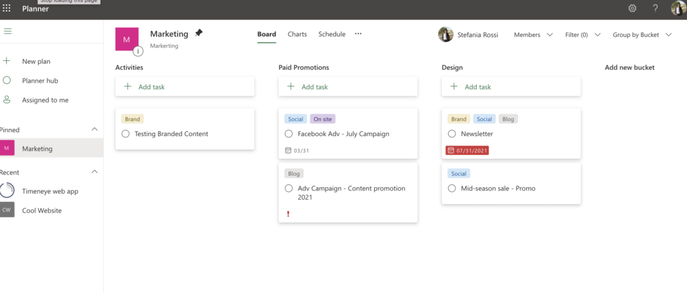687x293 pixels.
Task: Collapse the Recent section chevron
Action: [x=94, y=172]
